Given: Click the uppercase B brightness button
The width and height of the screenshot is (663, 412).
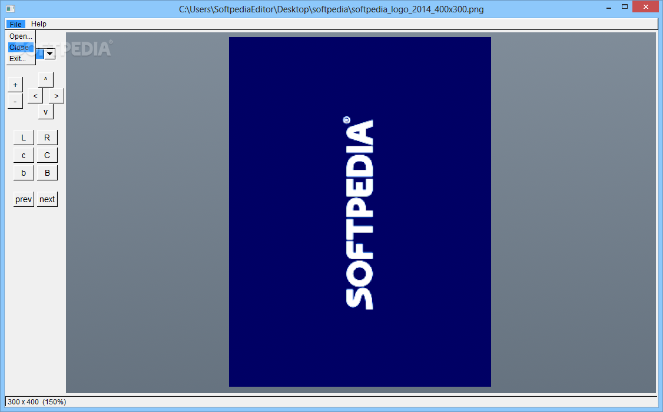Looking at the screenshot, I should pyautogui.click(x=47, y=173).
